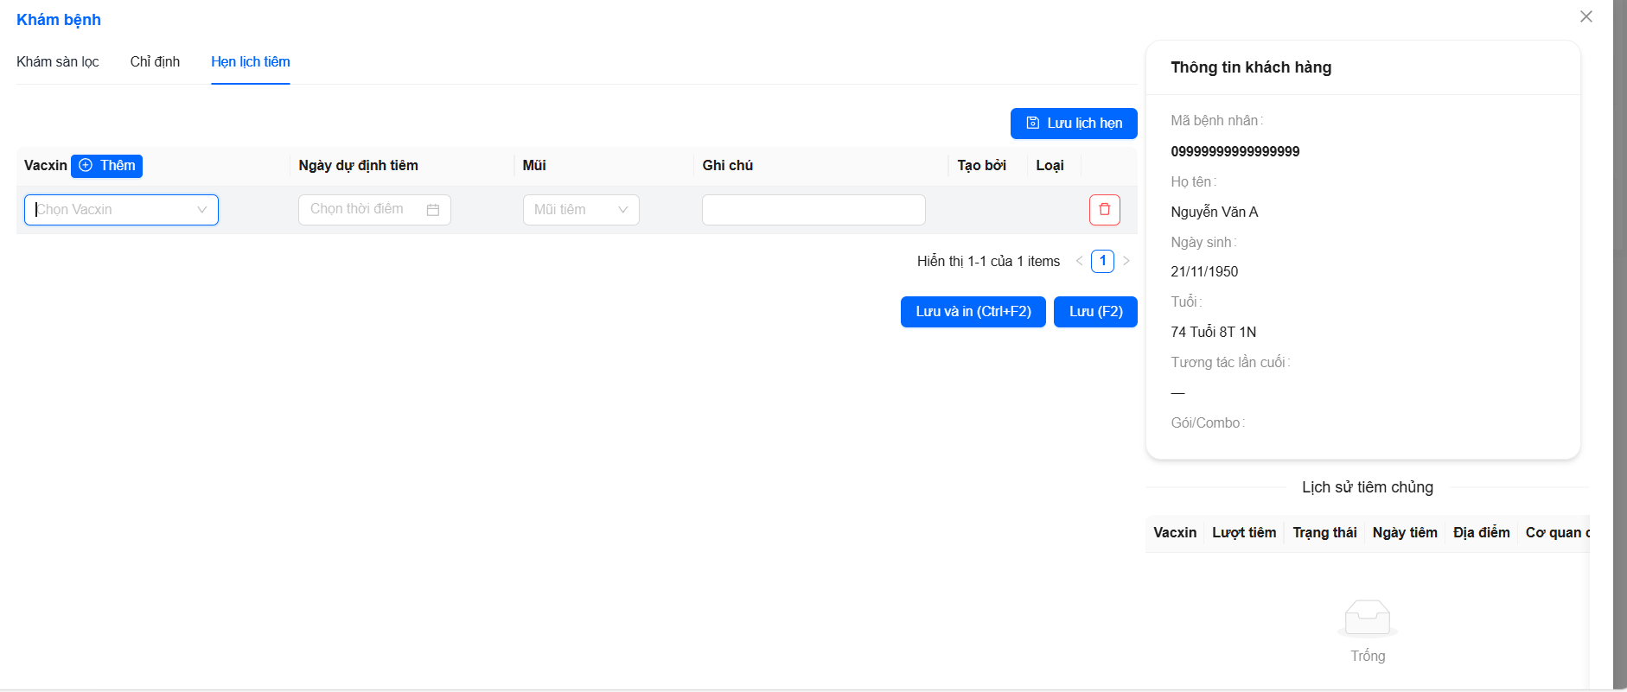
Task: Click the Ngày tiêm column header
Action: (1404, 533)
